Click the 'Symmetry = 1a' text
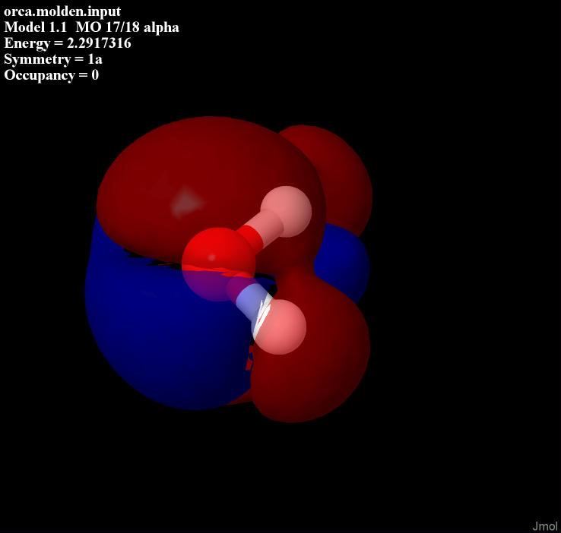The width and height of the screenshot is (561, 533). (x=53, y=59)
